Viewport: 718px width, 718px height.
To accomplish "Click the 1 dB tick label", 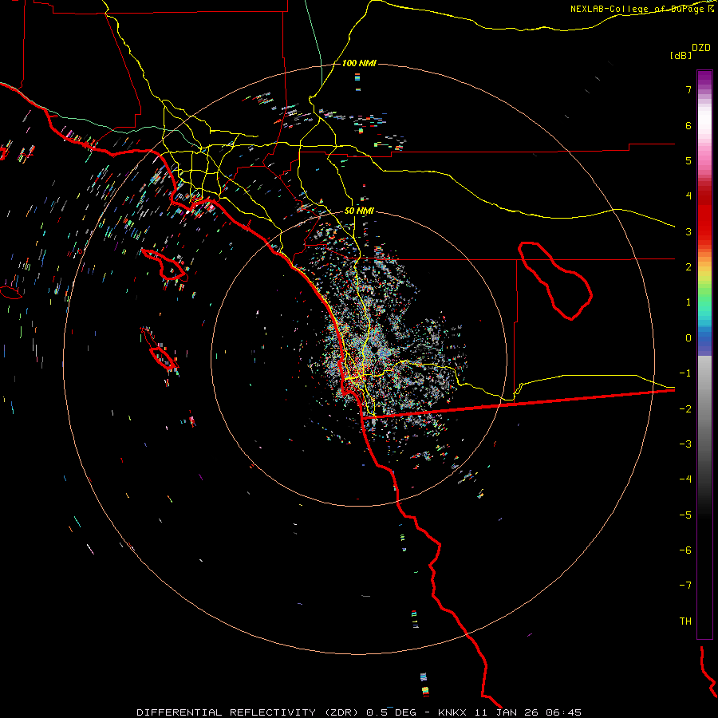I will (688, 302).
